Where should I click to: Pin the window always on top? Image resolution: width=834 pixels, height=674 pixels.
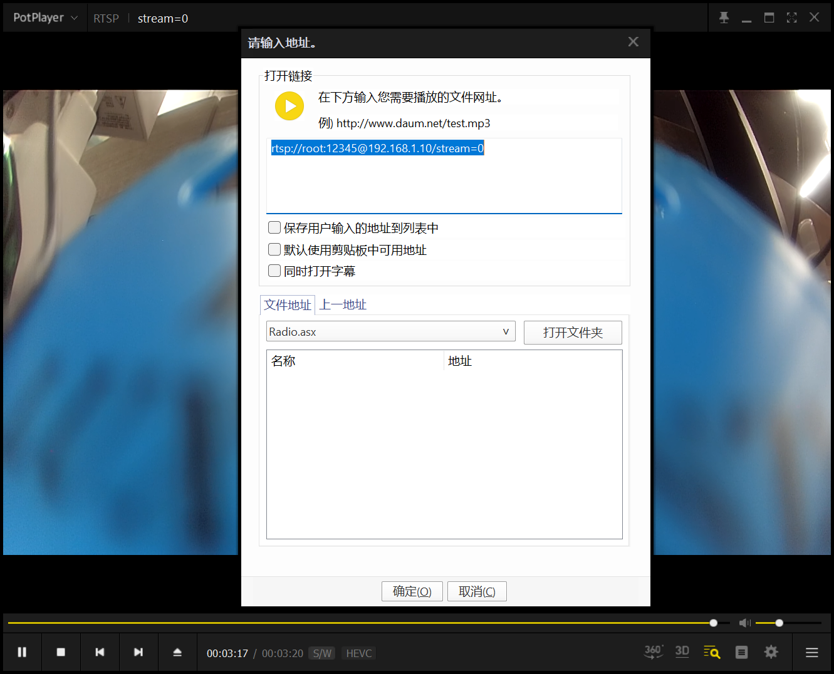pyautogui.click(x=724, y=18)
